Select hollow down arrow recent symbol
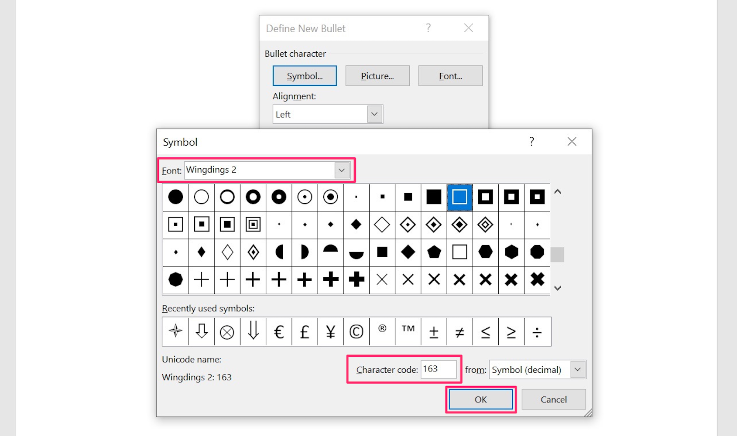 coord(201,332)
